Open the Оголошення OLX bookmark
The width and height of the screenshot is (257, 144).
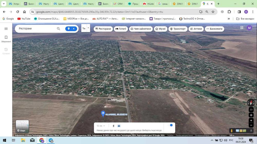point(47,19)
